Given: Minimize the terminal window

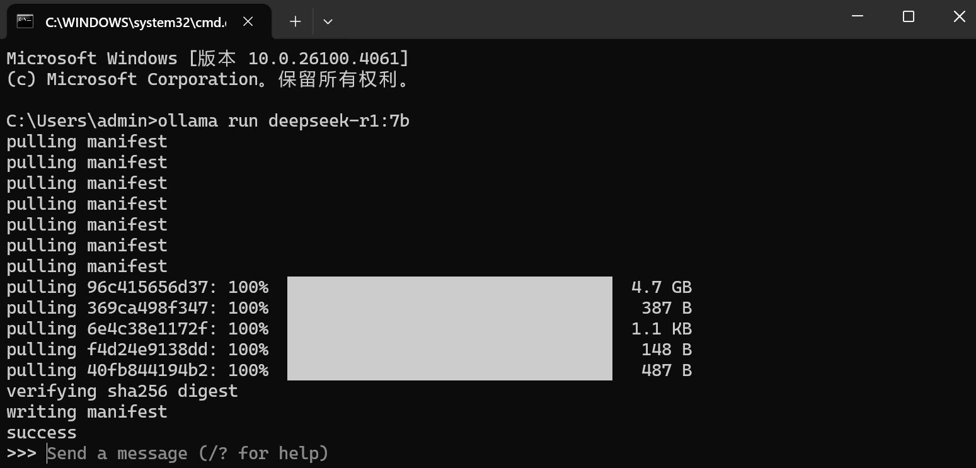Looking at the screenshot, I should [x=857, y=16].
